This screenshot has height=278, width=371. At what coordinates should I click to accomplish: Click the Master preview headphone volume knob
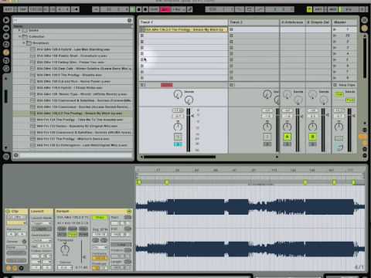339,147
